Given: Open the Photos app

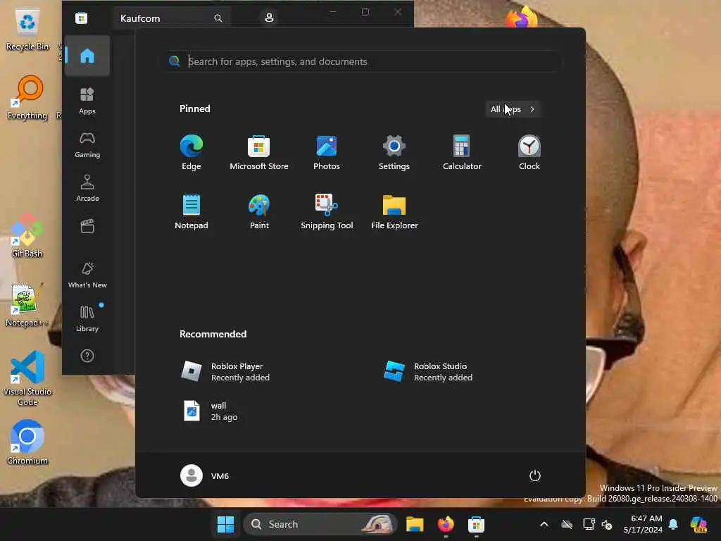Looking at the screenshot, I should pyautogui.click(x=327, y=153).
